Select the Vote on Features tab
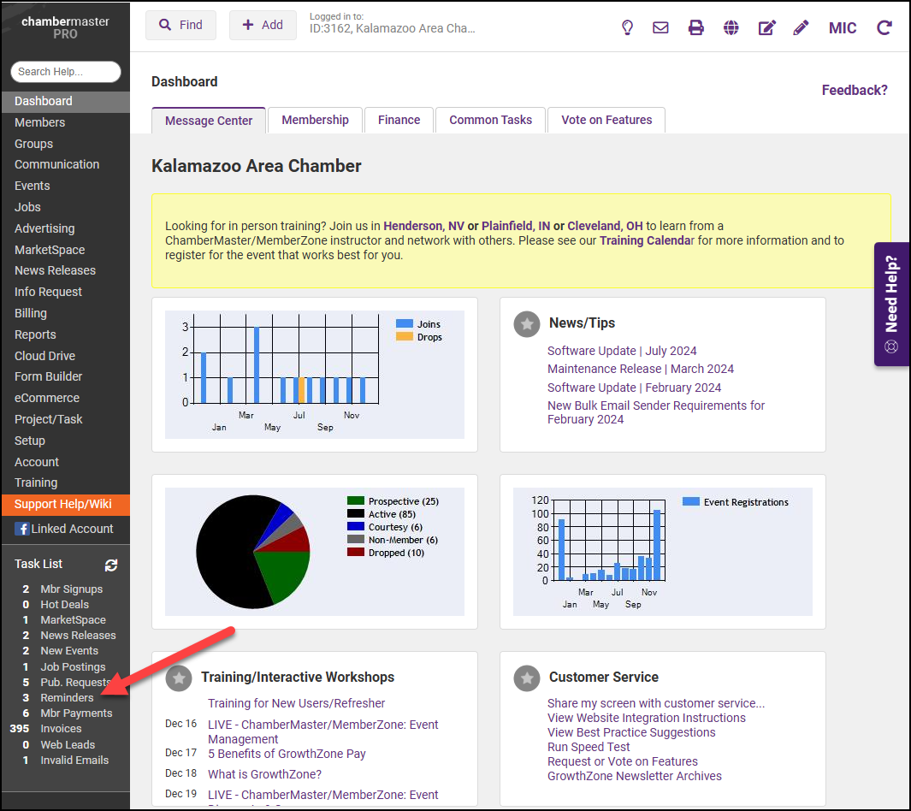This screenshot has width=911, height=811. (606, 120)
